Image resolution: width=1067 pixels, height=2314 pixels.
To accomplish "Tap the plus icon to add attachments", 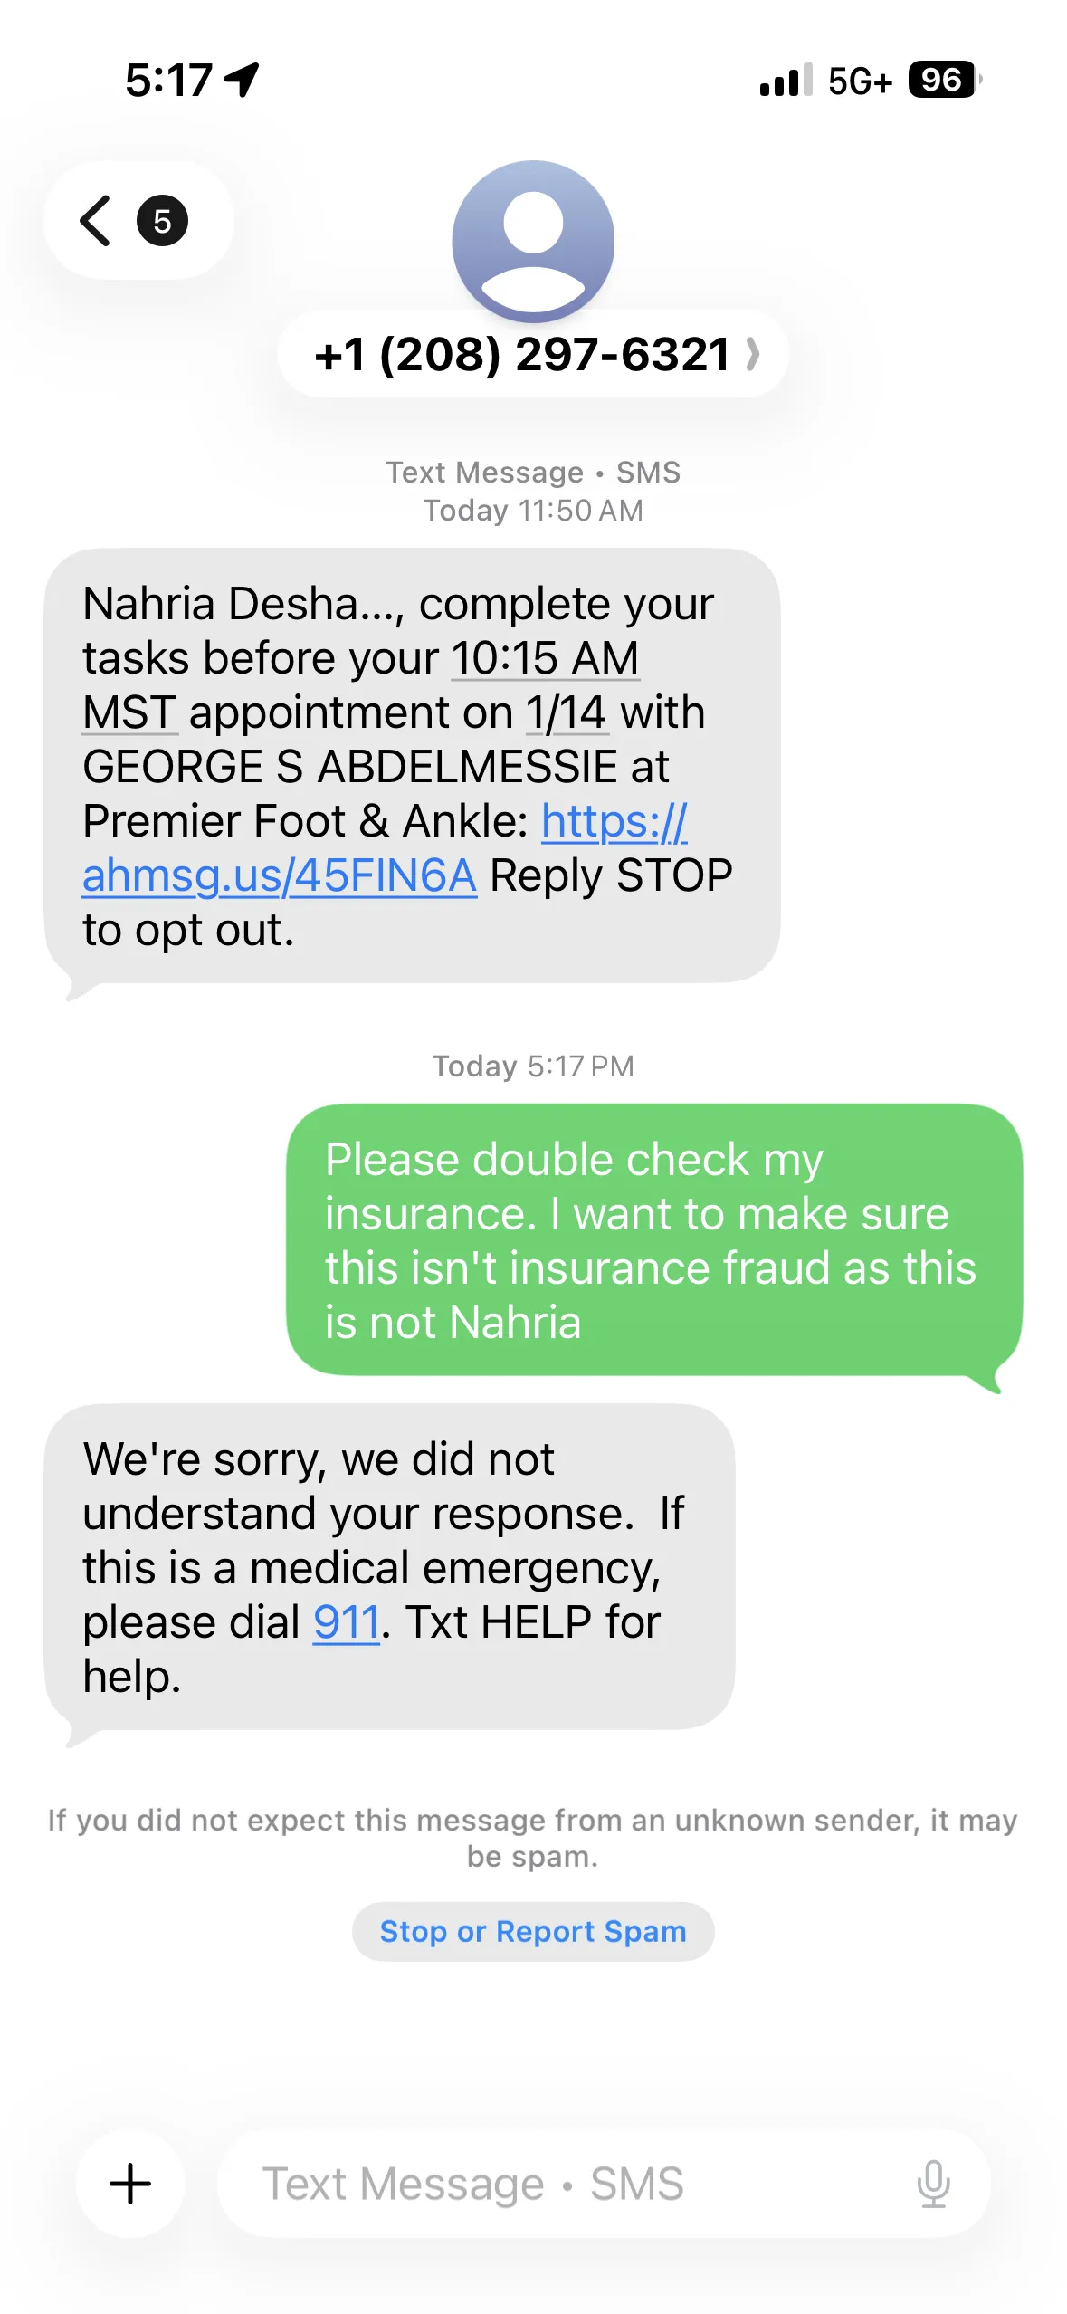I will (130, 2183).
